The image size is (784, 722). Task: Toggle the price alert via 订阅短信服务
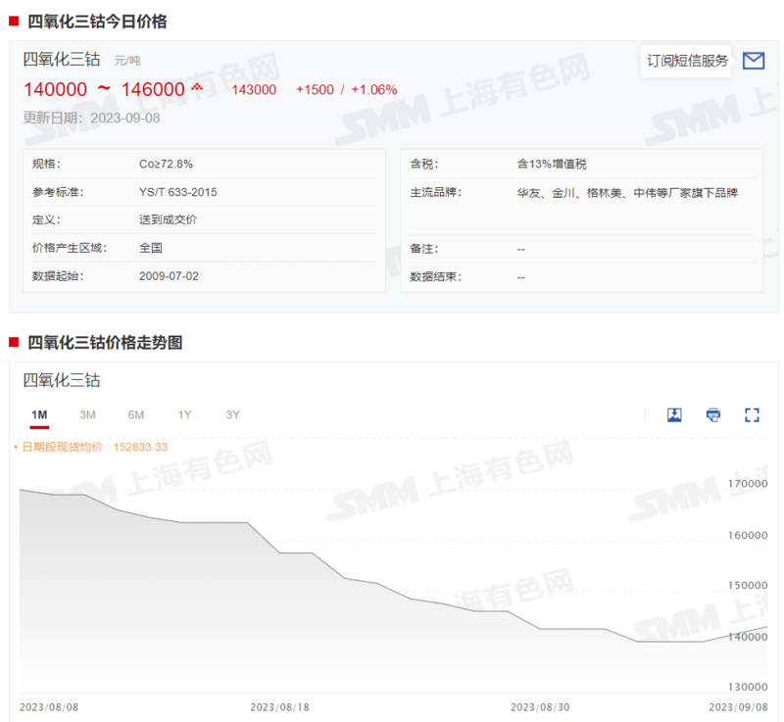tap(686, 60)
